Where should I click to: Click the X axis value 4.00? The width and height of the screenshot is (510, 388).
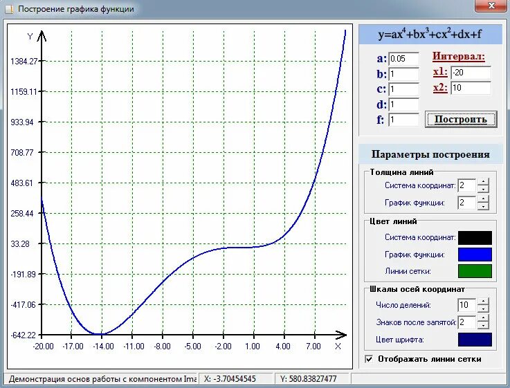(x=283, y=347)
